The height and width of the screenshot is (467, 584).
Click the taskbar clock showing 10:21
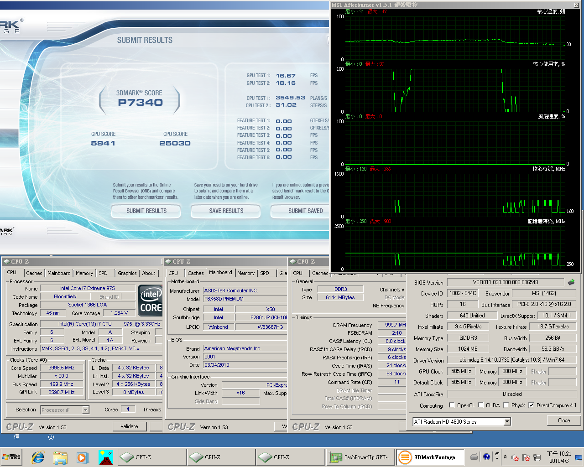(558, 457)
